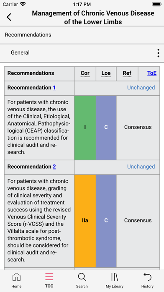The width and height of the screenshot is (164, 292).
Task: Select the orange class IIa cell
Action: (85, 221)
